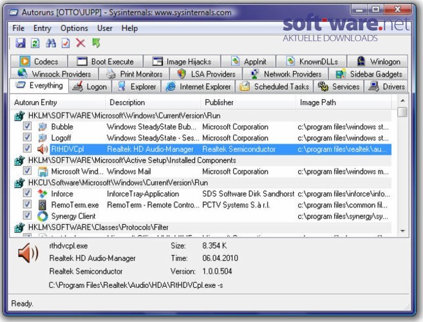
Task: Select 'SDS Software Dirk Sandhorst' publisher cell
Action: (248, 194)
